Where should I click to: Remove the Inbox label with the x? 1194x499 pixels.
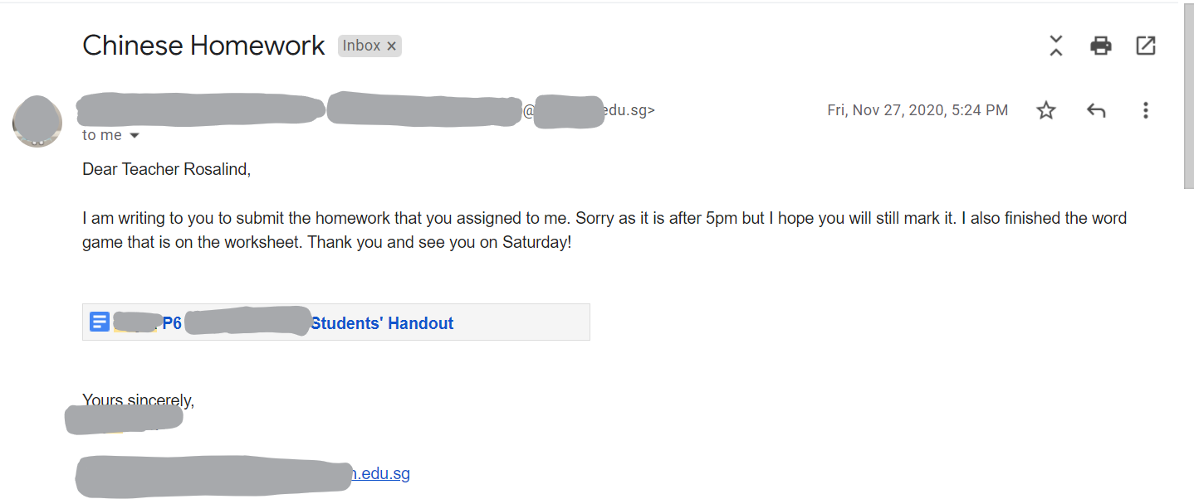[392, 46]
